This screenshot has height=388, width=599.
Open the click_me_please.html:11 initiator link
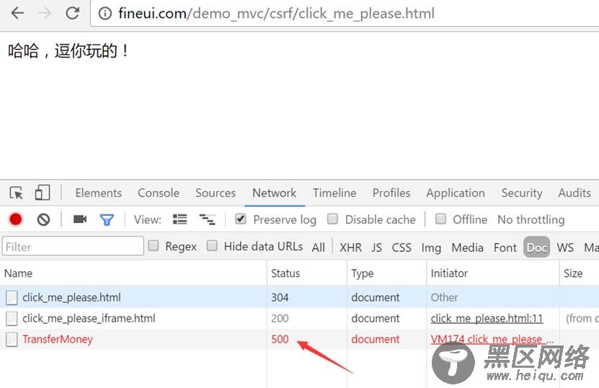click(x=487, y=319)
